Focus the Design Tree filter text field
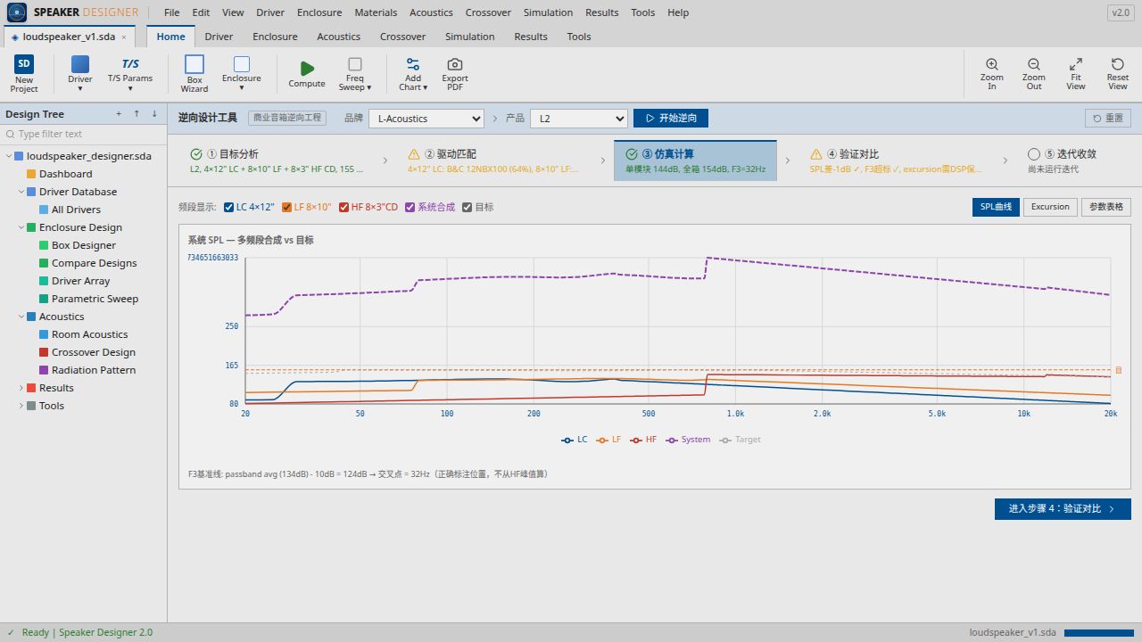Viewport: 1142px width, 642px height. pyautogui.click(x=84, y=134)
